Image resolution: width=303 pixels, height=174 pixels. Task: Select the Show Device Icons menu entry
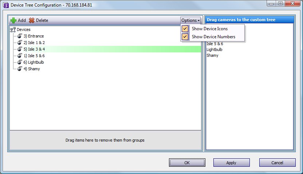click(x=210, y=29)
